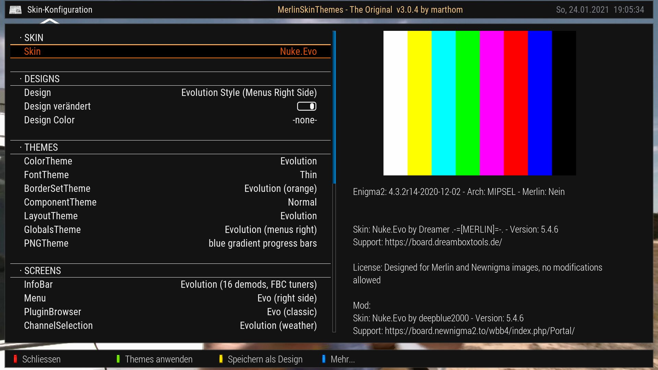Change LayoutTheme value Evolution

[298, 216]
